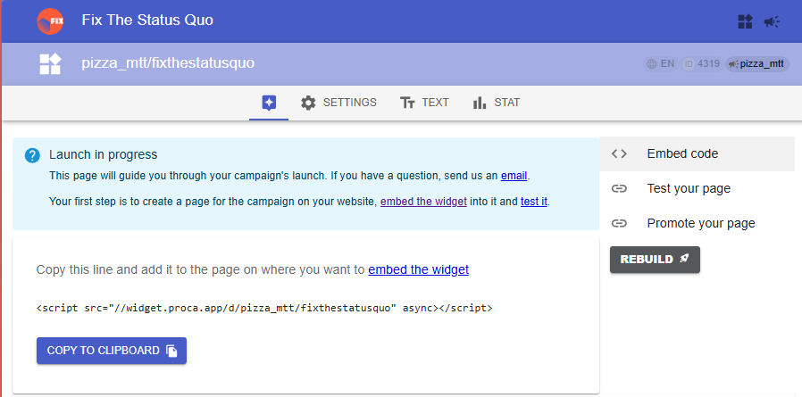
Task: Click the ID 4319 chip
Action: (x=702, y=64)
